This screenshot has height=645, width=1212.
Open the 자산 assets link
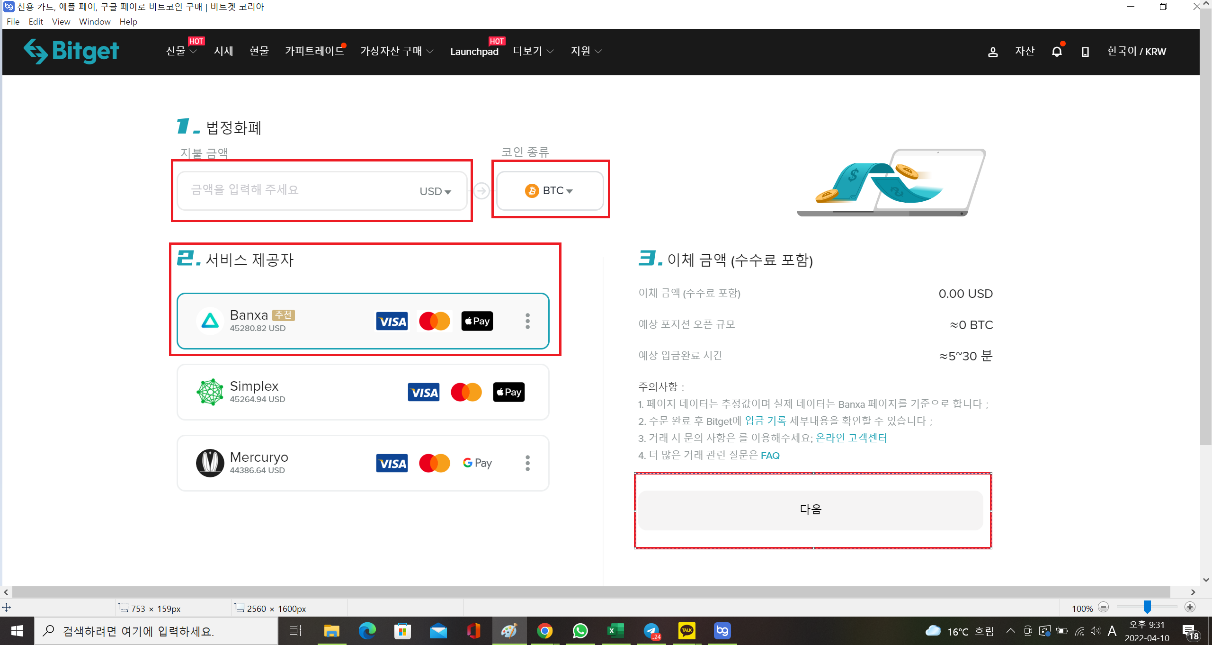[x=1025, y=51]
